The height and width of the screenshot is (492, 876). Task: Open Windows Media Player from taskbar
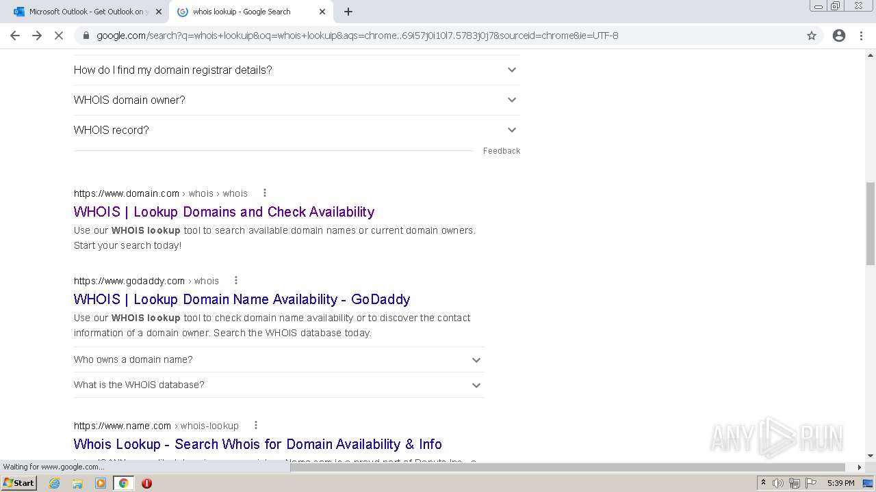(x=101, y=483)
